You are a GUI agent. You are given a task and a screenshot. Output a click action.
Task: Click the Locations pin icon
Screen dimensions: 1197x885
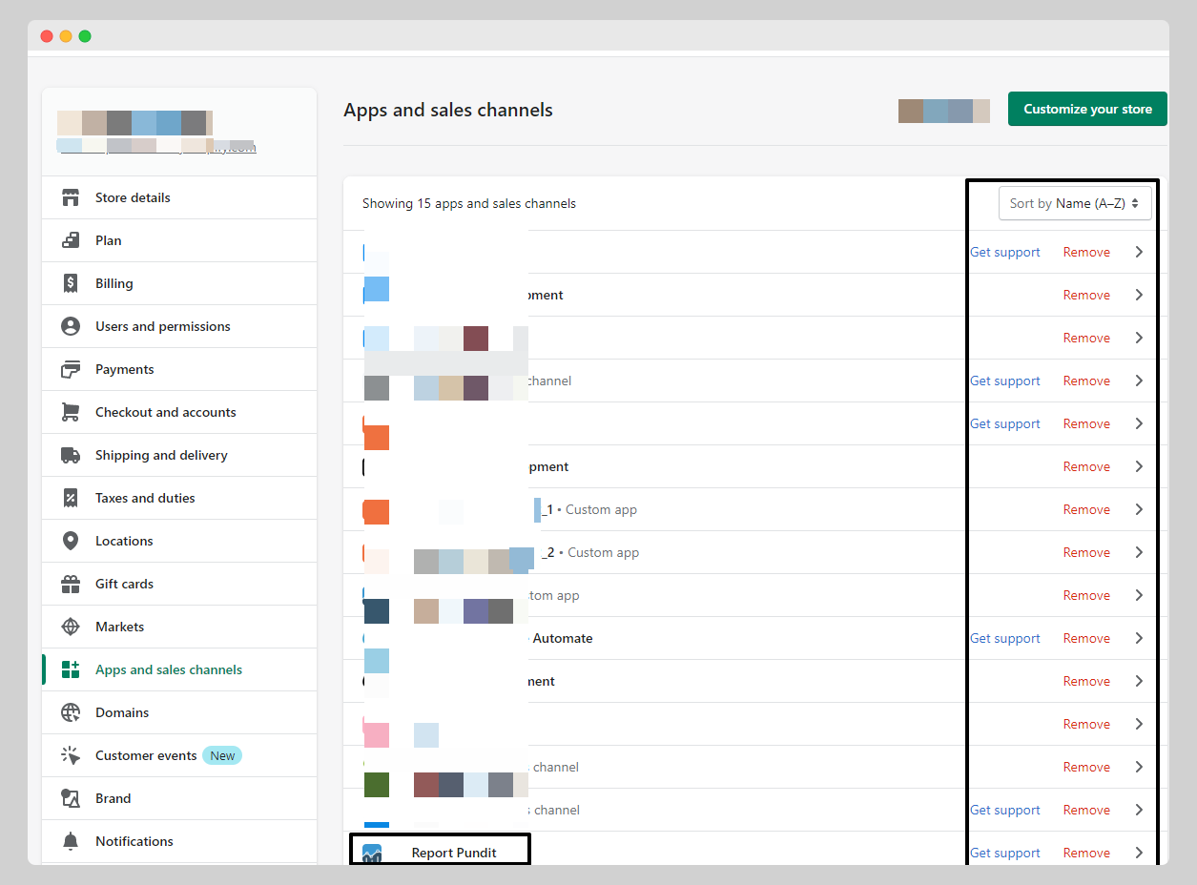70,541
